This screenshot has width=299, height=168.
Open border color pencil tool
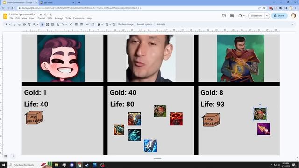[x=71, y=24]
